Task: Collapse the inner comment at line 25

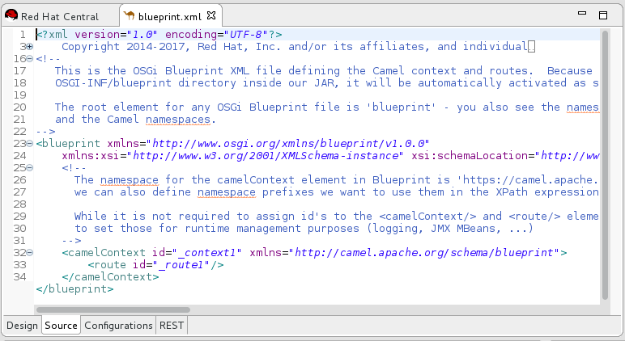Action: tap(30, 167)
